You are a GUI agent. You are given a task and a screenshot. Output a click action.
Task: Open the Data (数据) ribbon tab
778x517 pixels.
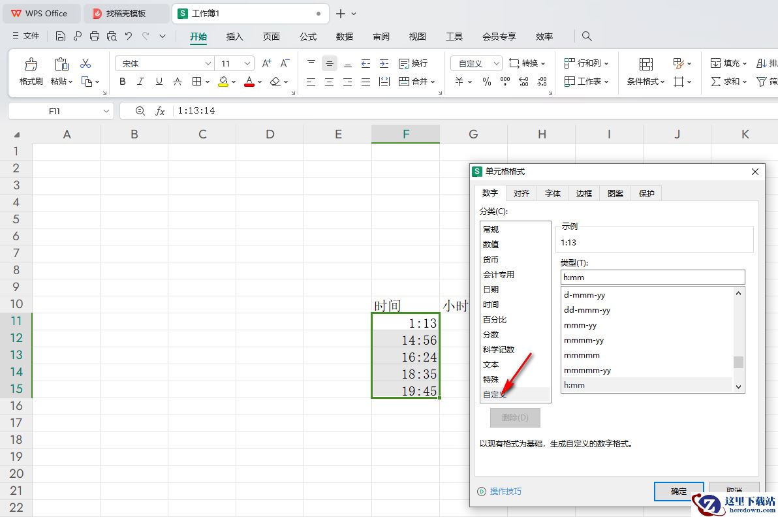(x=345, y=37)
